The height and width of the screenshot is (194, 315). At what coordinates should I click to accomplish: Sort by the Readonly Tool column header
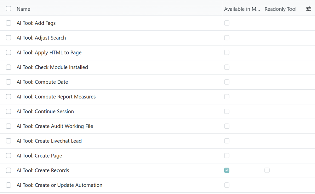pyautogui.click(x=280, y=9)
